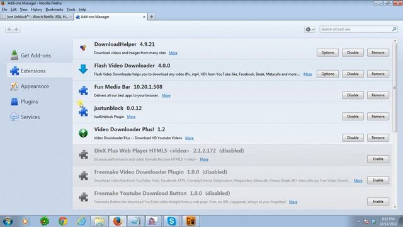
Task: Open the File menu
Action: click(4, 9)
